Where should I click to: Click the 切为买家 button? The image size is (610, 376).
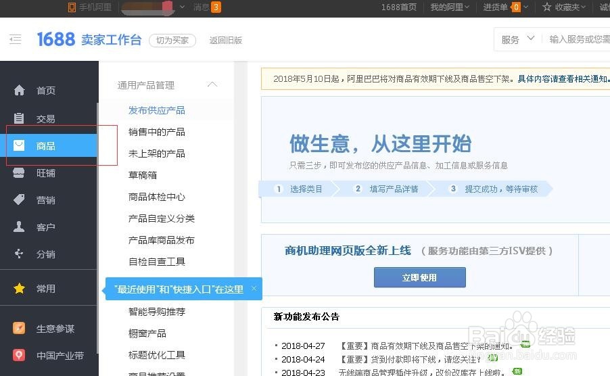[x=172, y=40]
